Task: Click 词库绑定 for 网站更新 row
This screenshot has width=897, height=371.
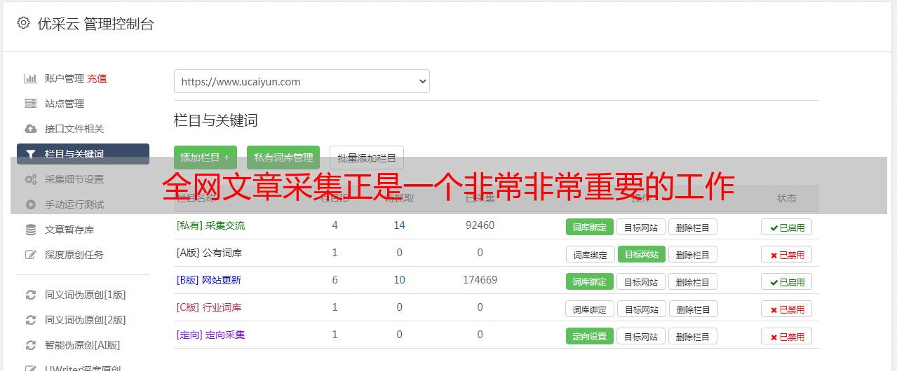Action: [x=590, y=281]
